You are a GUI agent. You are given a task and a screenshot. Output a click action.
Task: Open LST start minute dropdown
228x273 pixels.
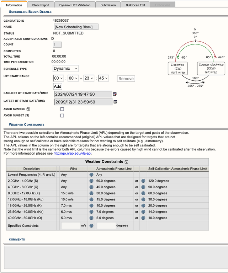coord(73,78)
